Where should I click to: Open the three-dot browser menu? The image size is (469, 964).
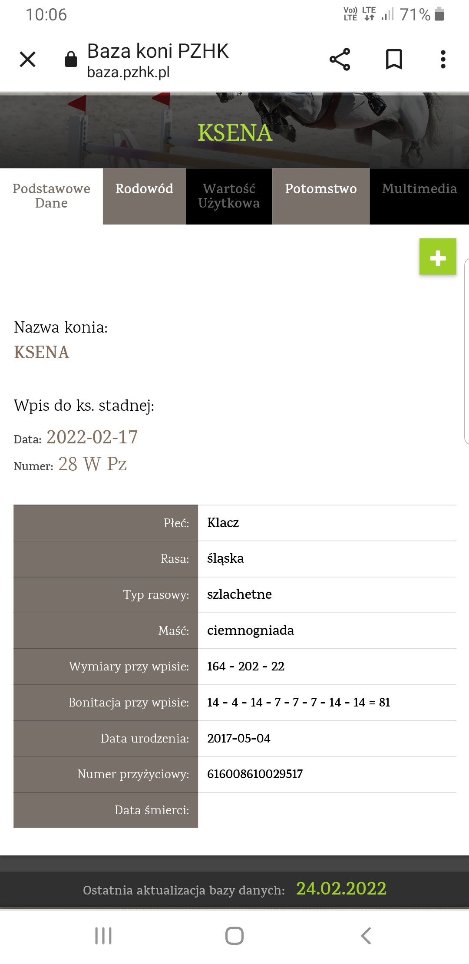pyautogui.click(x=443, y=59)
